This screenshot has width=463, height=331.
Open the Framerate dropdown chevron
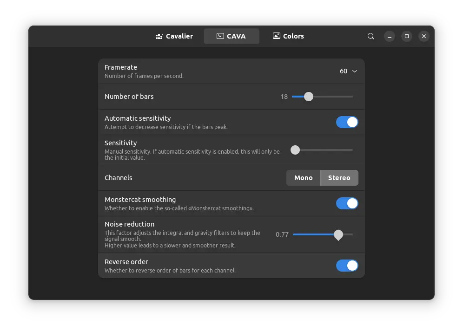(355, 71)
